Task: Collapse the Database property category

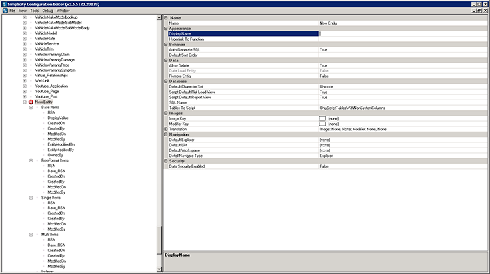Action: point(166,81)
